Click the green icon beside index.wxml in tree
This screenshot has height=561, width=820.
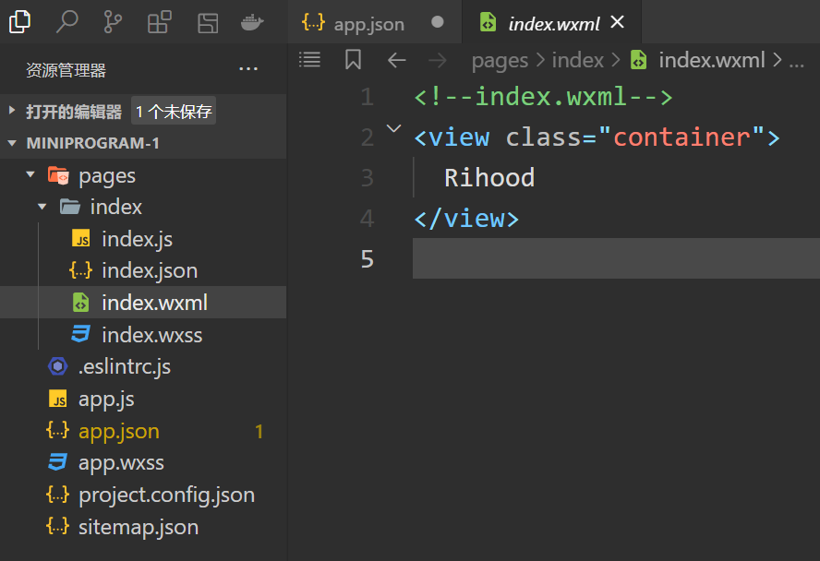80,303
